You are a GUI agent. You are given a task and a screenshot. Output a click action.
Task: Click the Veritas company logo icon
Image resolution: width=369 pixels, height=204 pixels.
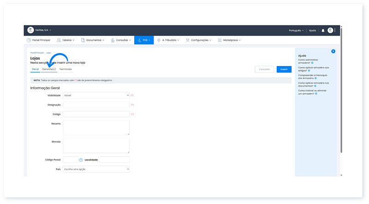click(x=30, y=30)
